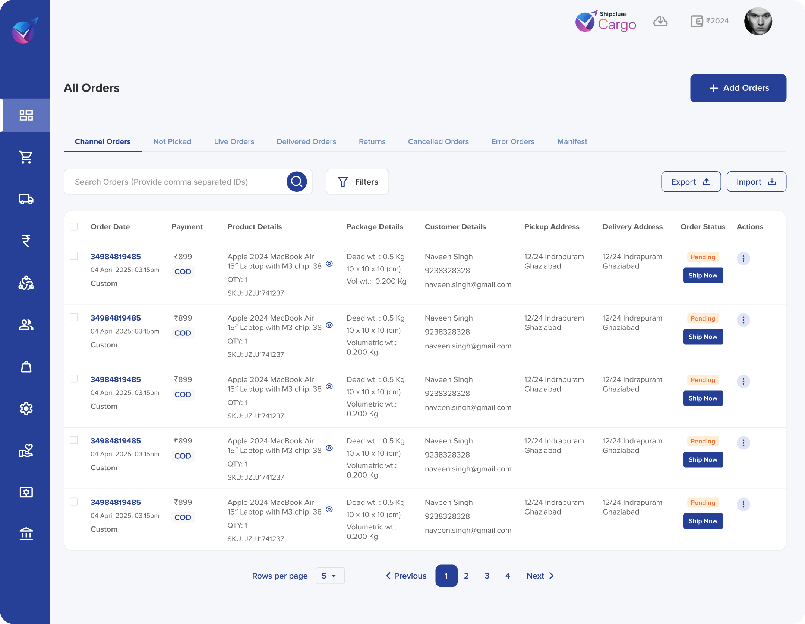Switch to the Not Picked tab
805x624 pixels.
coord(172,141)
